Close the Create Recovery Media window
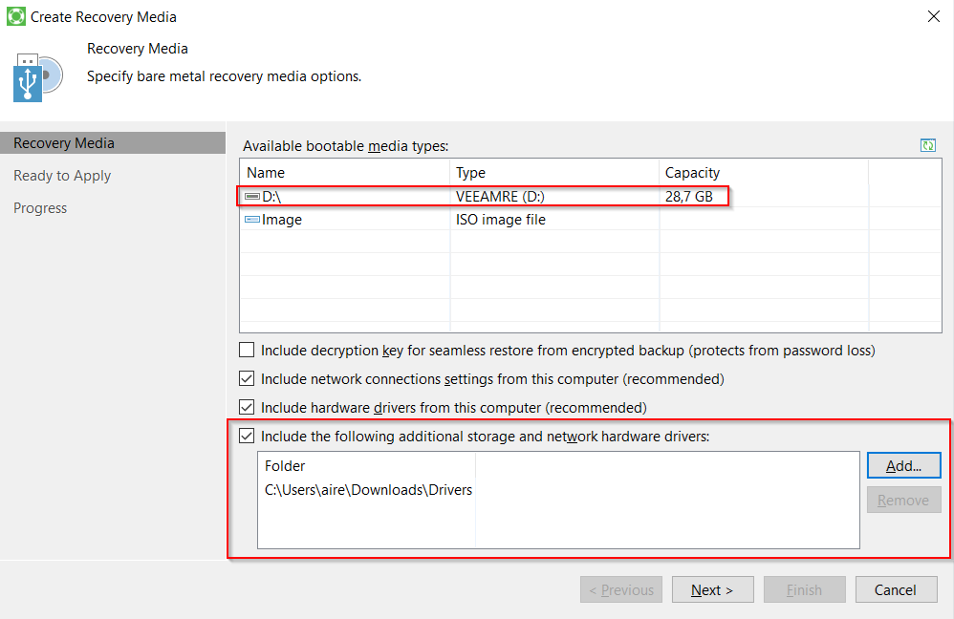 point(932,16)
